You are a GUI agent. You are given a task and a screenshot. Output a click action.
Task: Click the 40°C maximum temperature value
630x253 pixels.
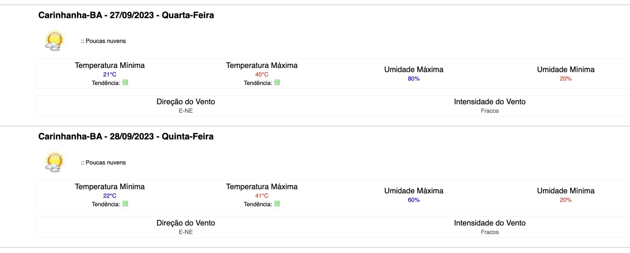click(262, 74)
